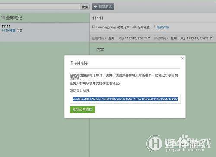216x157 pixels.
Task: Create a note with 新建笔记 button
Action: (103, 7)
